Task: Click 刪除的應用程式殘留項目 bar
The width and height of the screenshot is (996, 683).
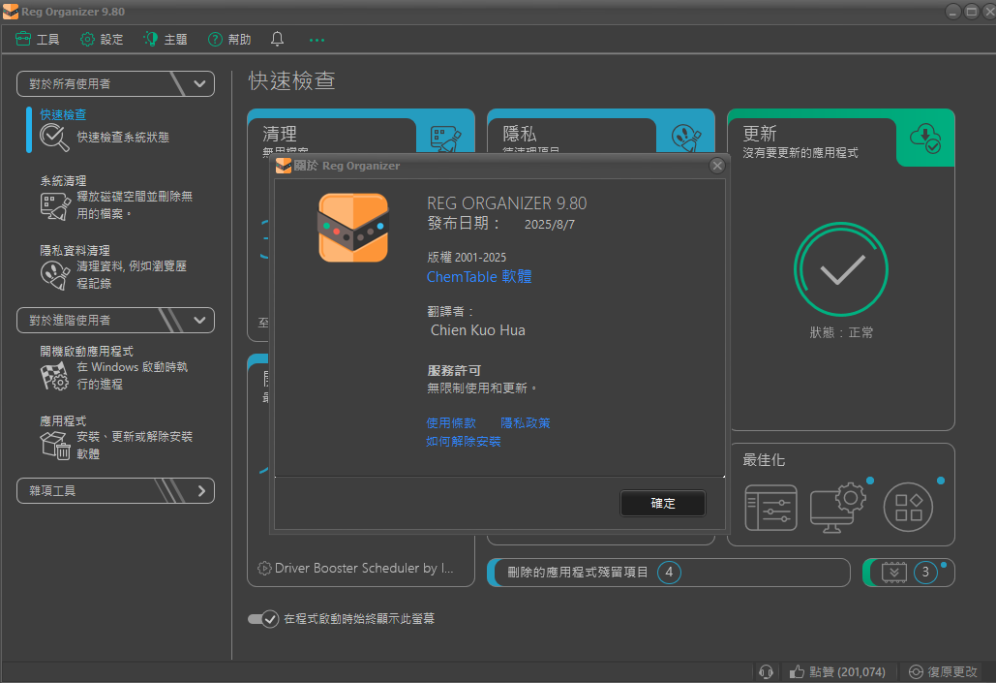Action: click(668, 573)
